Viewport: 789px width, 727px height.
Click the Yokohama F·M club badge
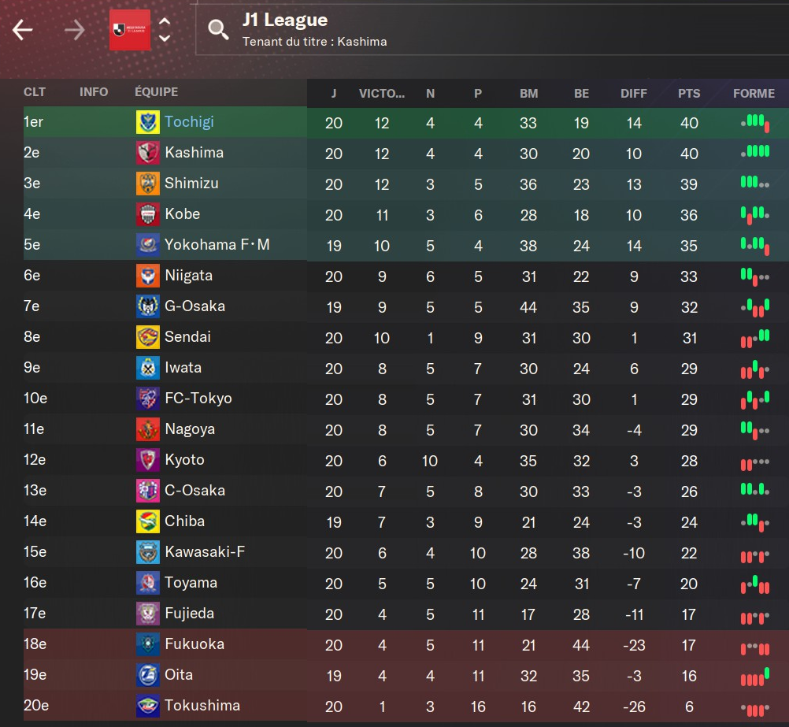click(x=148, y=246)
